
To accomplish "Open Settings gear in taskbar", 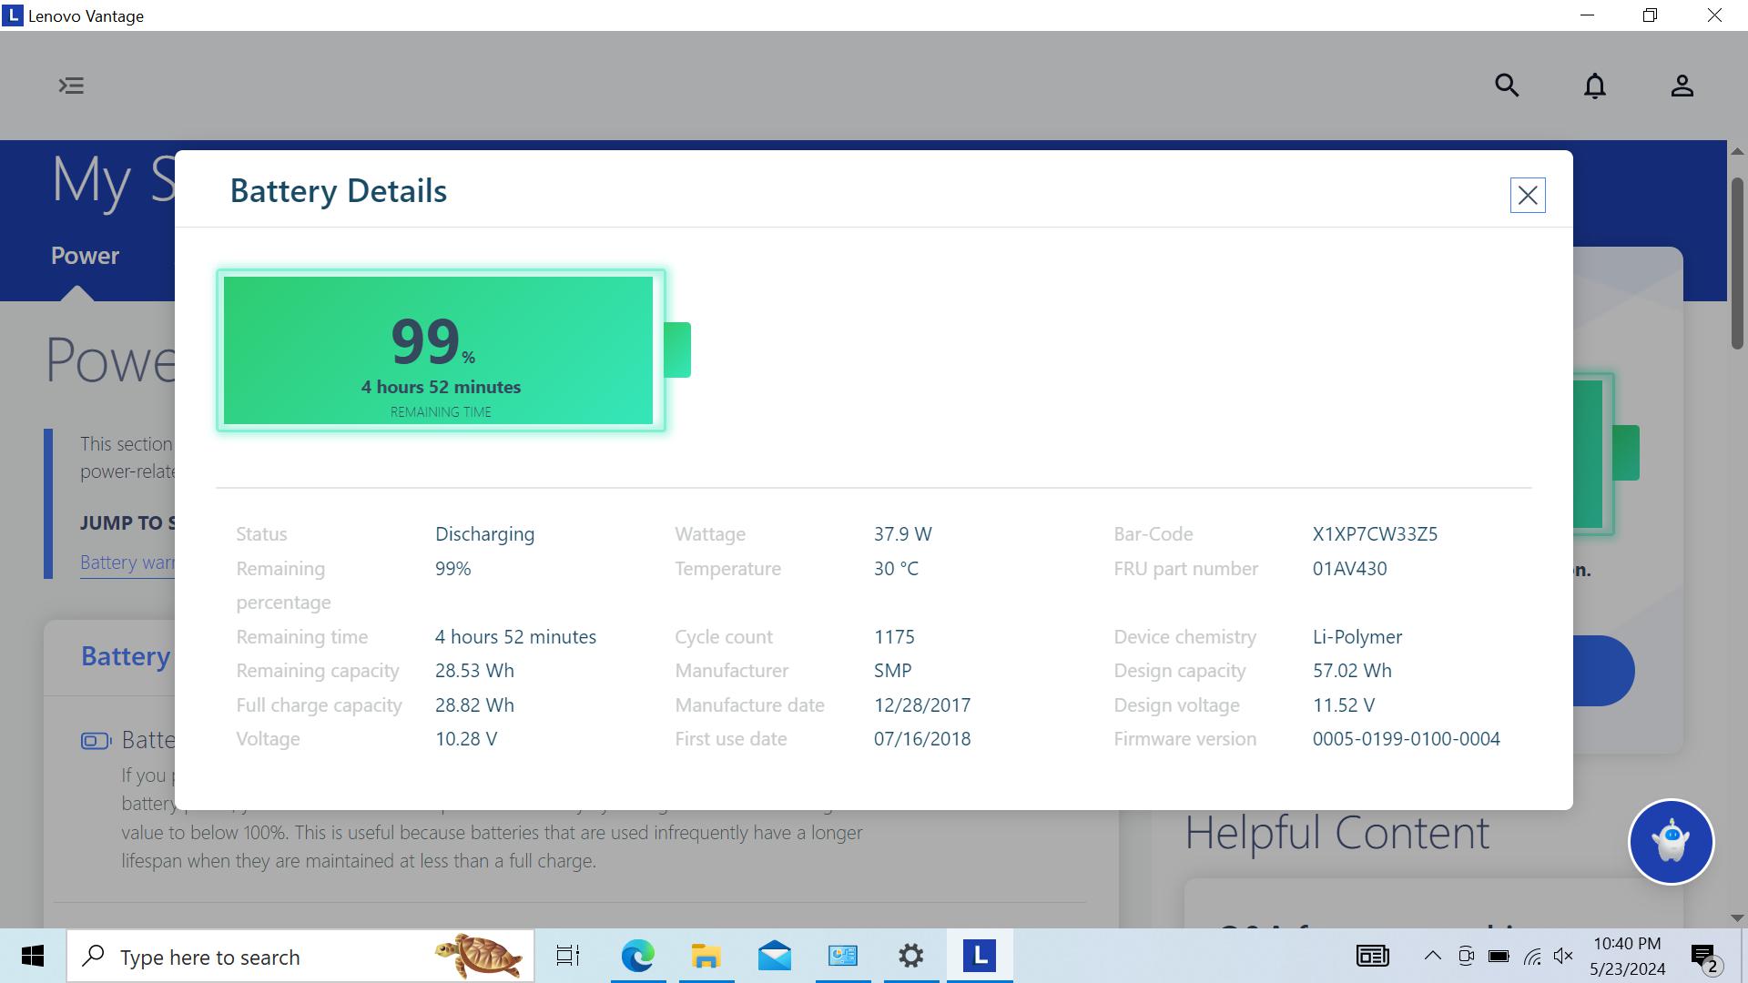I will [x=910, y=956].
